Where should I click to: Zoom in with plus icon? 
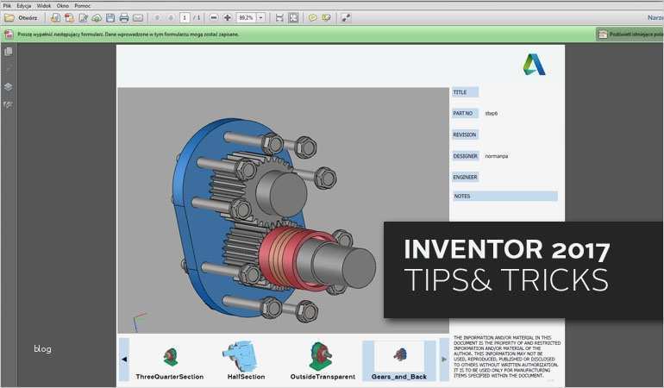pyautogui.click(x=228, y=18)
